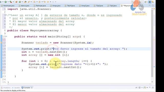The height and width of the screenshot is (92, 164).
Task: Click the Back navigation arrow icon
Action: (x=48, y=2)
